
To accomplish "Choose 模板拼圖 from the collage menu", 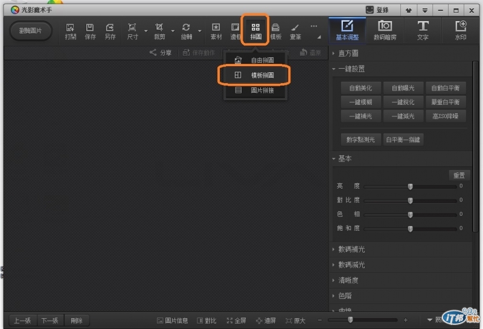I will pos(255,75).
